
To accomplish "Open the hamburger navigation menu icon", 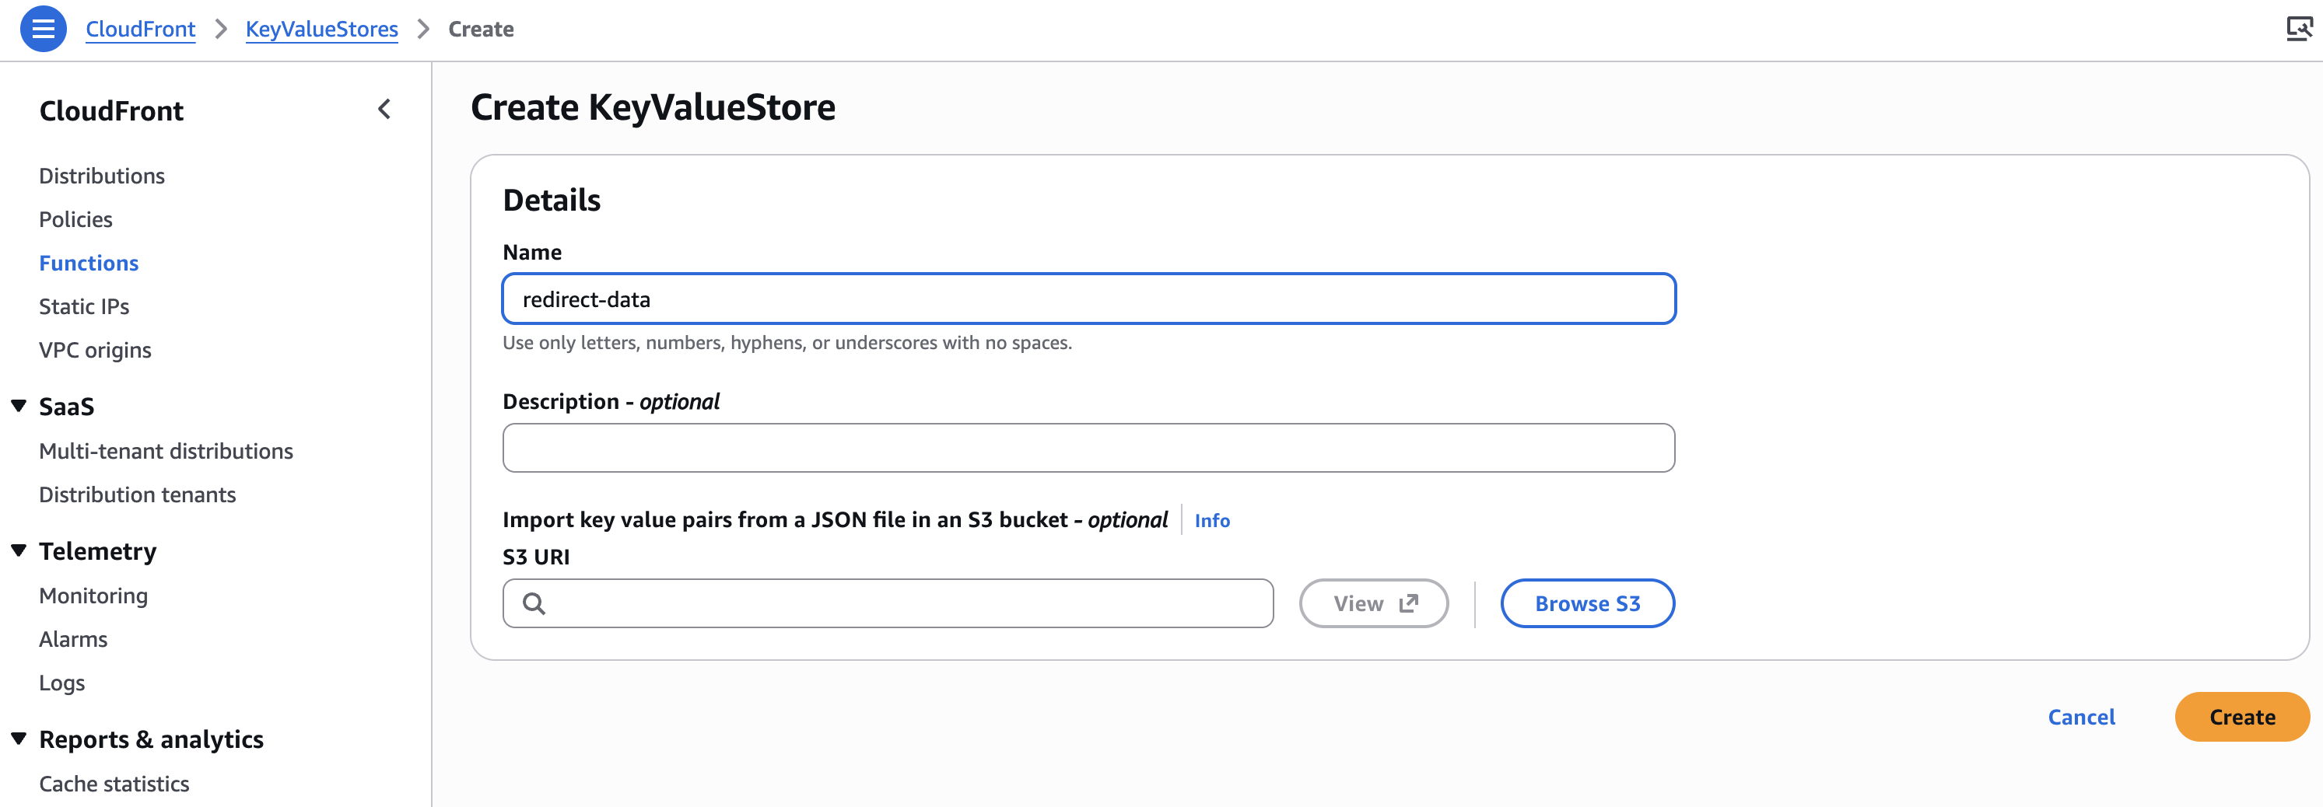I will coord(42,29).
